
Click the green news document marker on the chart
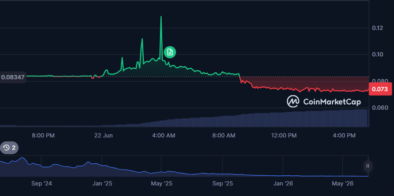[170, 52]
